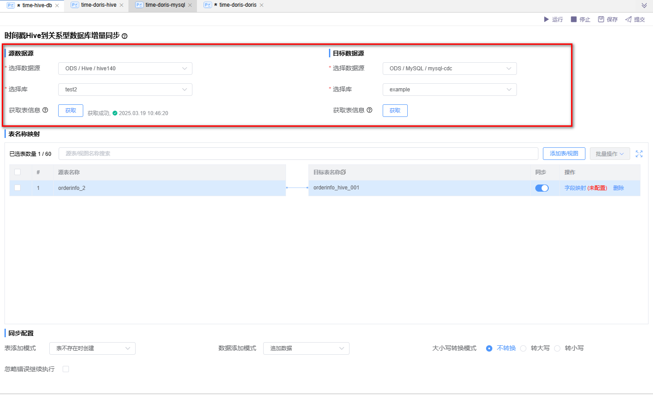Click the 添加表/视图 button
The image size is (653, 395).
point(564,154)
